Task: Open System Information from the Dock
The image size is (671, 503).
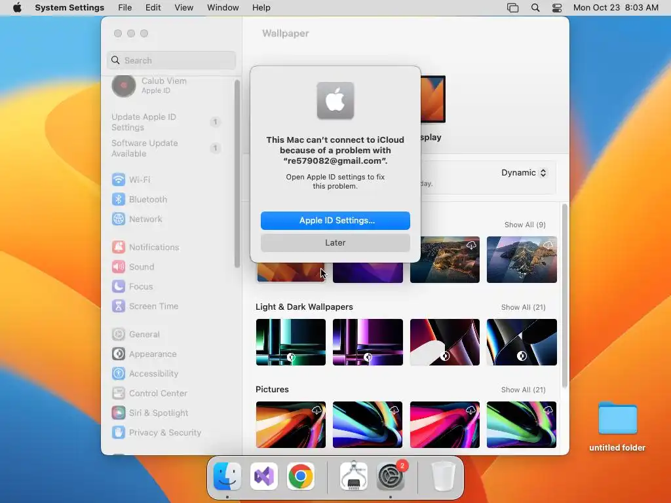Action: click(353, 475)
